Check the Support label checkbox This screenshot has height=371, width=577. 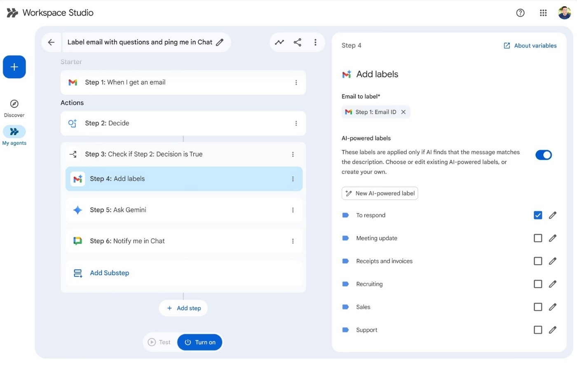538,330
